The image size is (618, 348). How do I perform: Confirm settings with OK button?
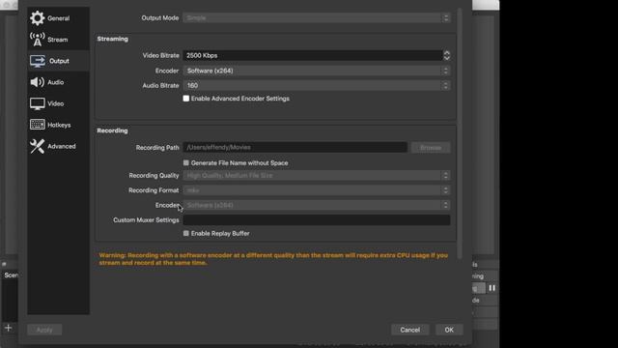(449, 330)
